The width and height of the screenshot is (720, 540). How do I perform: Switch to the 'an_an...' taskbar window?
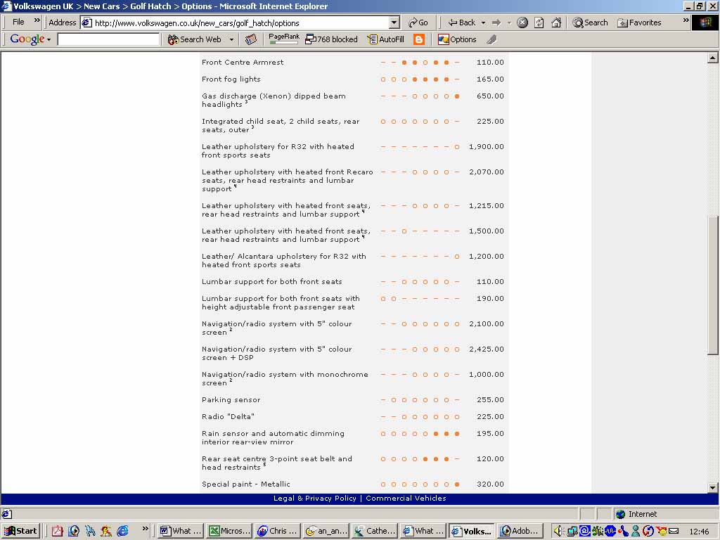[x=326, y=531]
